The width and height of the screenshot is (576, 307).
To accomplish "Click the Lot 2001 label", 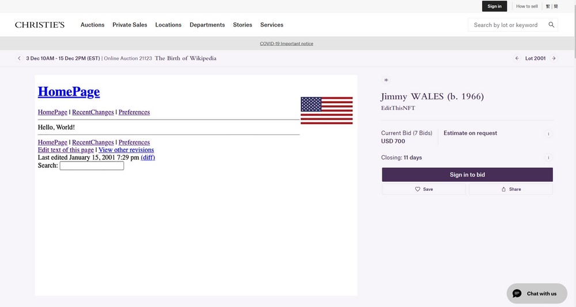I will point(535,58).
